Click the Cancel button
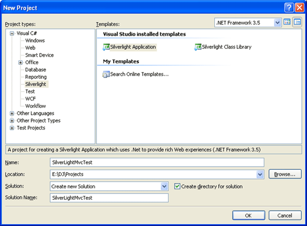307x226 pixels. tap(285, 215)
